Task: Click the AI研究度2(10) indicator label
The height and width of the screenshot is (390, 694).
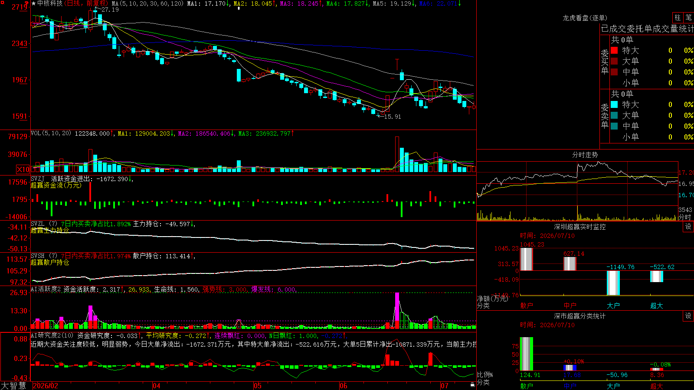Action: (52, 335)
